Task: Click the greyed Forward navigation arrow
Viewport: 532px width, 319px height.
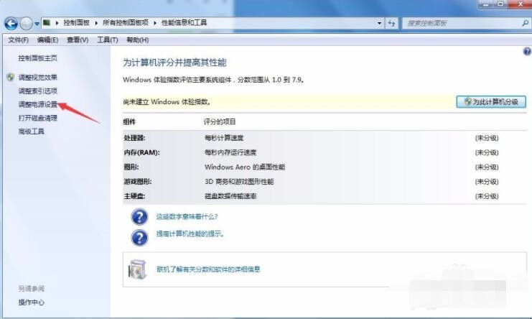Action: [26, 24]
